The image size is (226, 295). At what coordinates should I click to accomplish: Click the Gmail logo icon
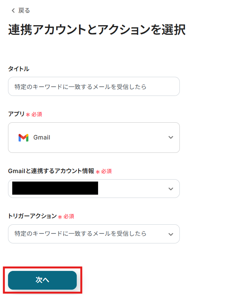pos(24,138)
